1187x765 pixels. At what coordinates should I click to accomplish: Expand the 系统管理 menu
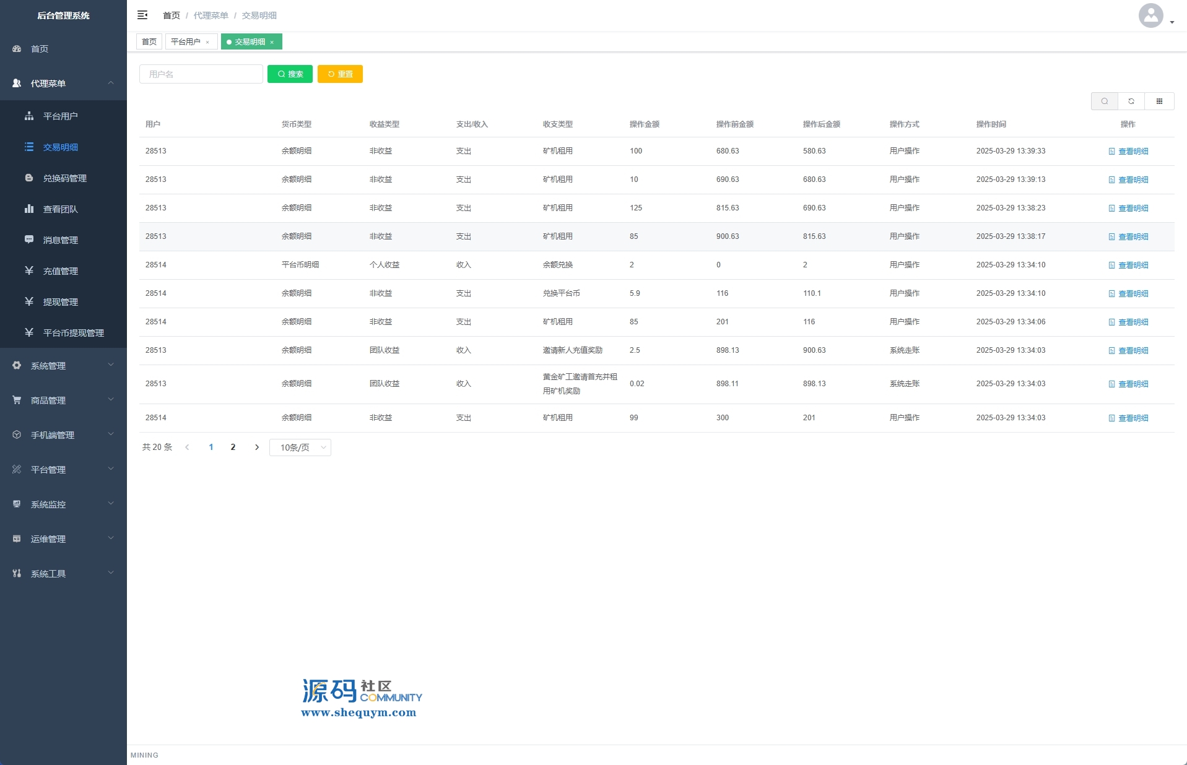pyautogui.click(x=63, y=366)
